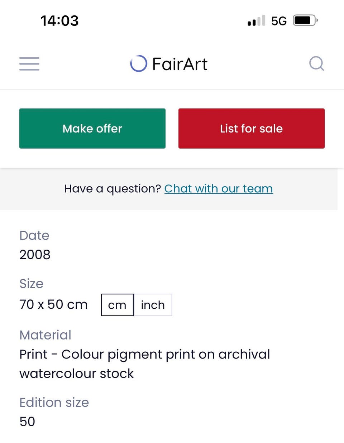This screenshot has height=443, width=344.
Task: Tap the 14:03 clock in status bar
Action: tap(59, 20)
